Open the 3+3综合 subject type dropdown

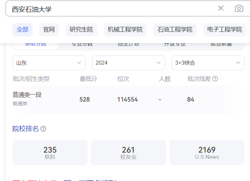208,63
